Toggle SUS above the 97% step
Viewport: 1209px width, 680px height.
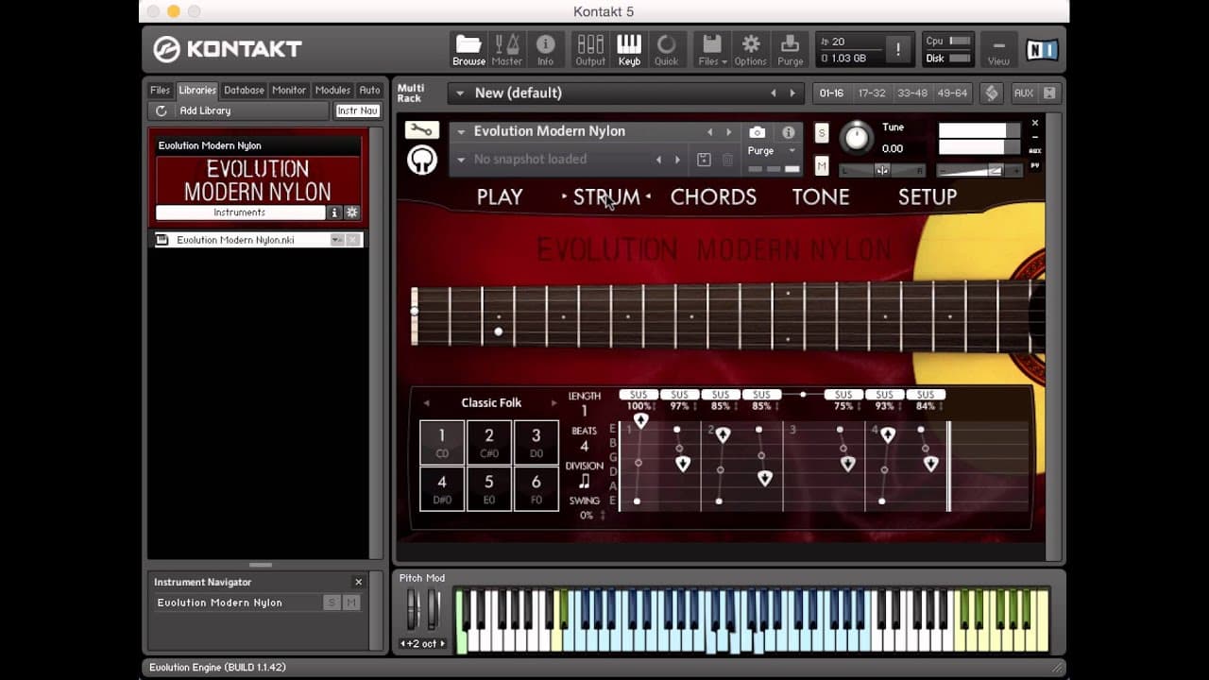[679, 394]
